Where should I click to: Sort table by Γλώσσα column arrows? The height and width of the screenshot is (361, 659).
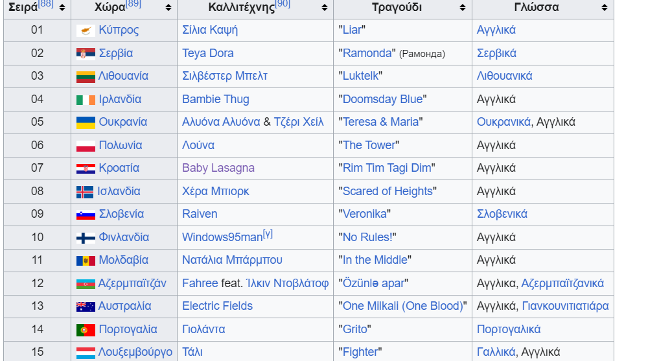point(605,8)
